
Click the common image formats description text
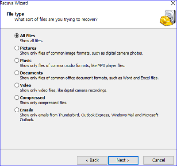pos(81,53)
